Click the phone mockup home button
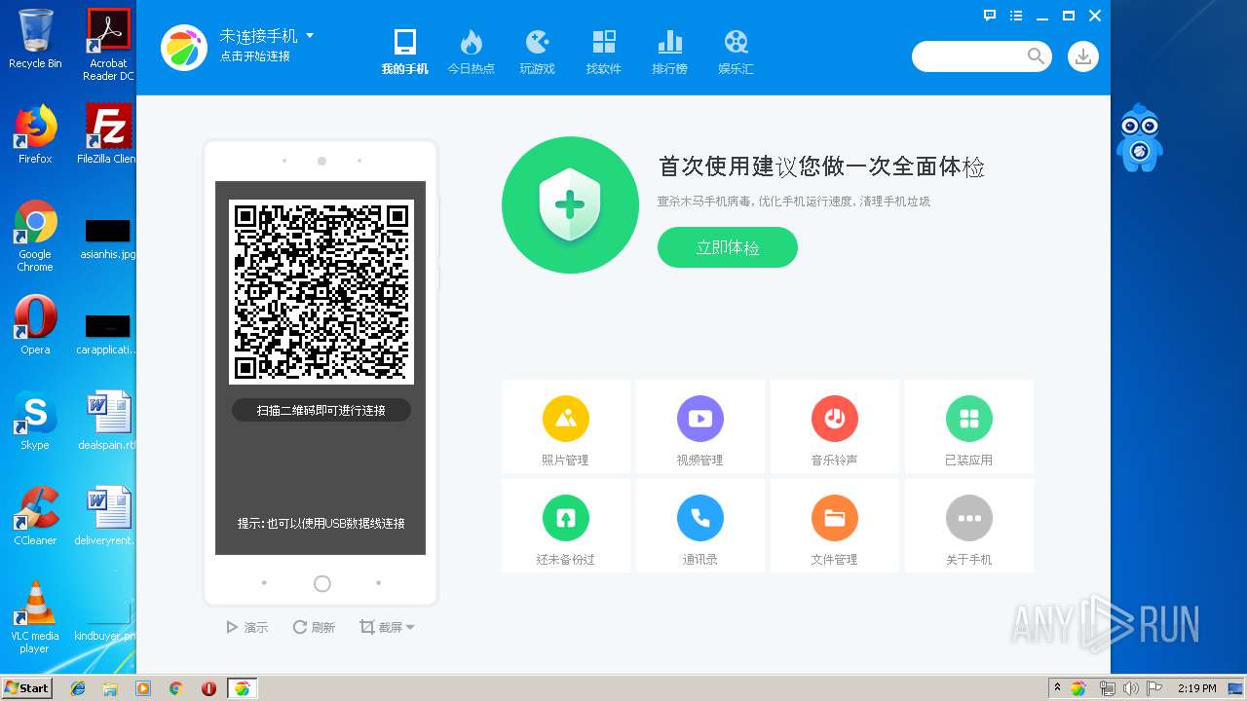Image resolution: width=1247 pixels, height=701 pixels. click(x=322, y=583)
